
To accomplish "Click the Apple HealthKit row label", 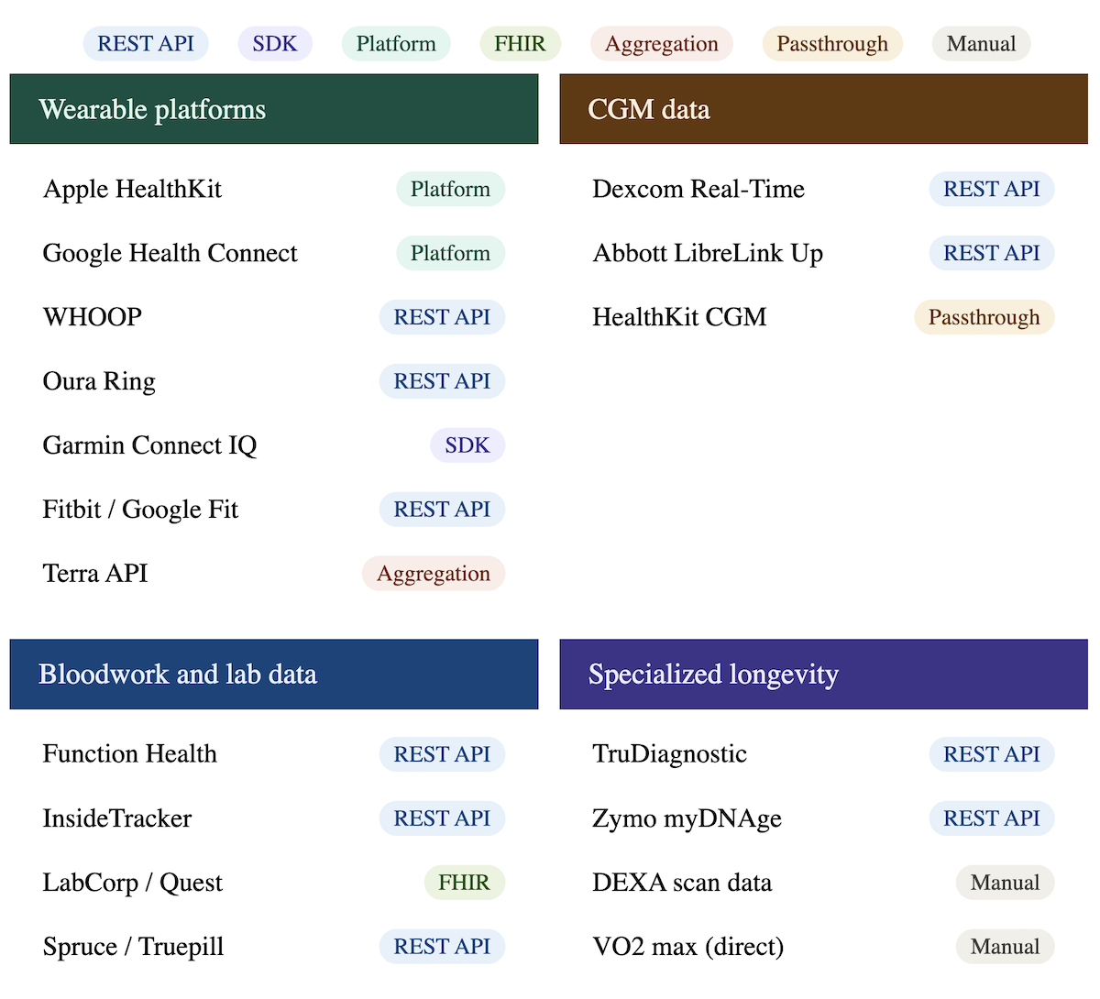I will tap(132, 189).
